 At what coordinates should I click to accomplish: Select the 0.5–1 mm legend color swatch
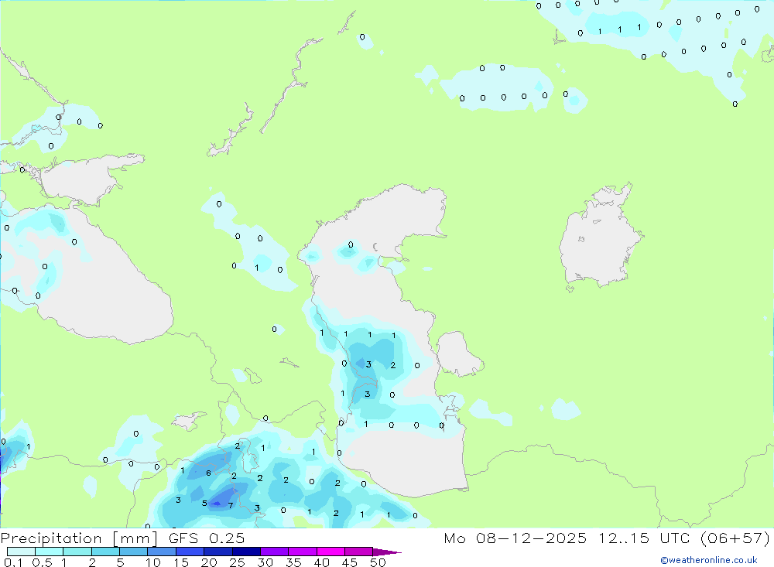click(50, 552)
